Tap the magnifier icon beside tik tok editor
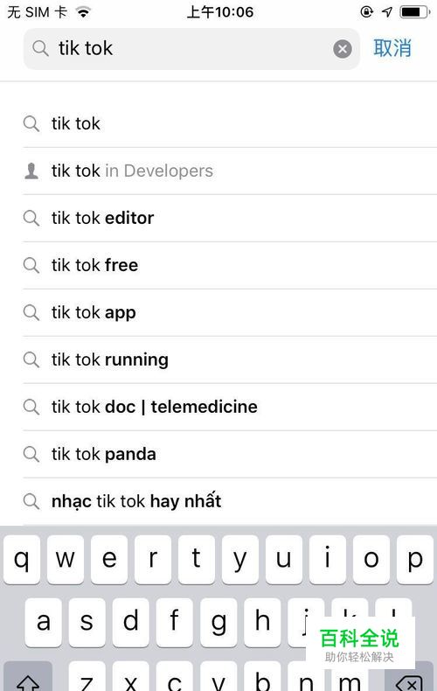This screenshot has width=437, height=691. (x=31, y=218)
